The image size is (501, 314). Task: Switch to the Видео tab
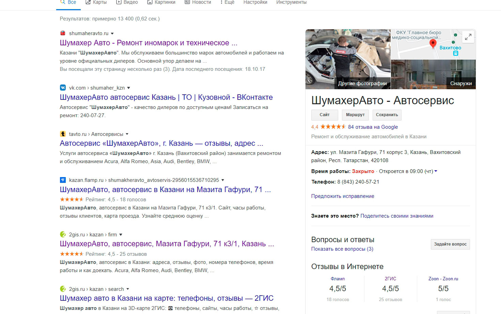[127, 2]
